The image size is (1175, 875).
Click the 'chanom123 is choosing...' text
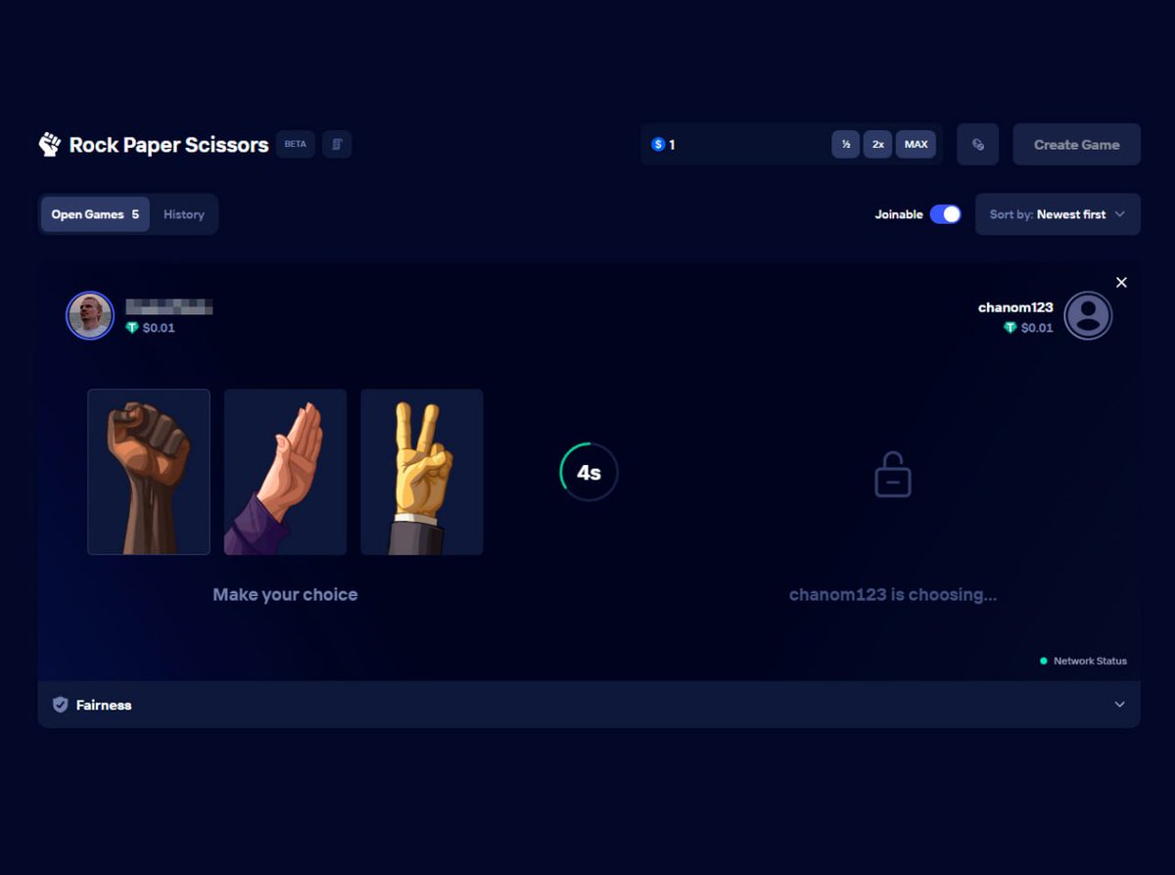click(x=893, y=594)
